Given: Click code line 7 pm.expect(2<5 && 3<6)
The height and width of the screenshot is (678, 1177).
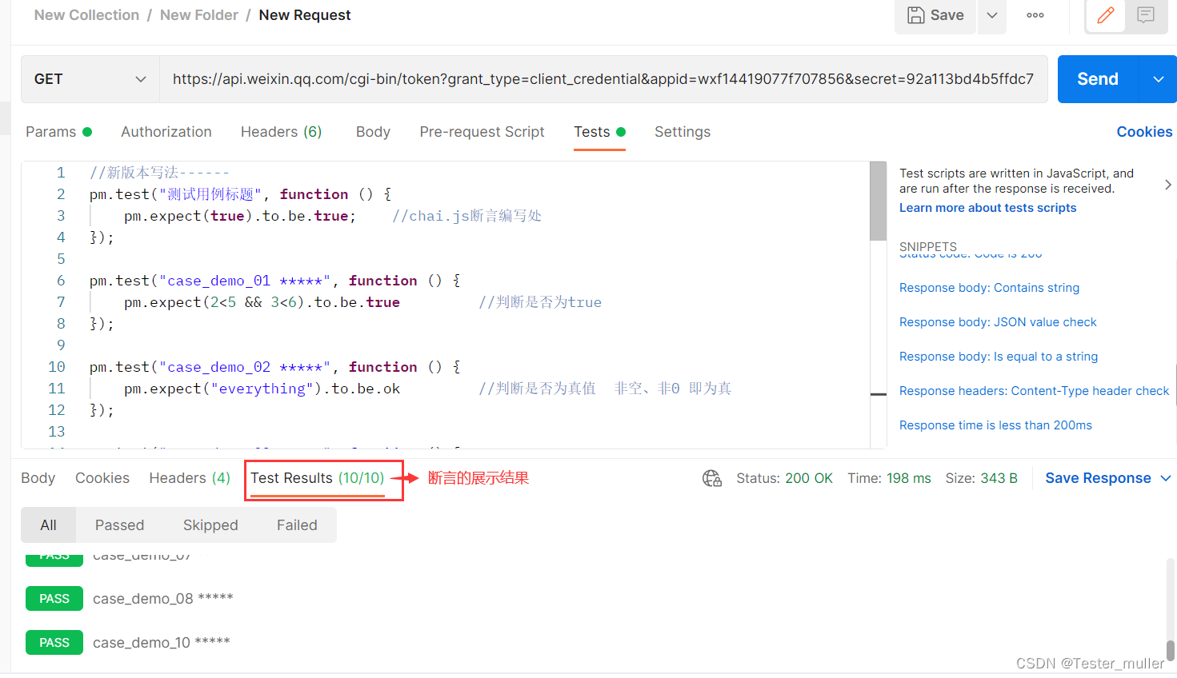Looking at the screenshot, I should pyautogui.click(x=262, y=302).
